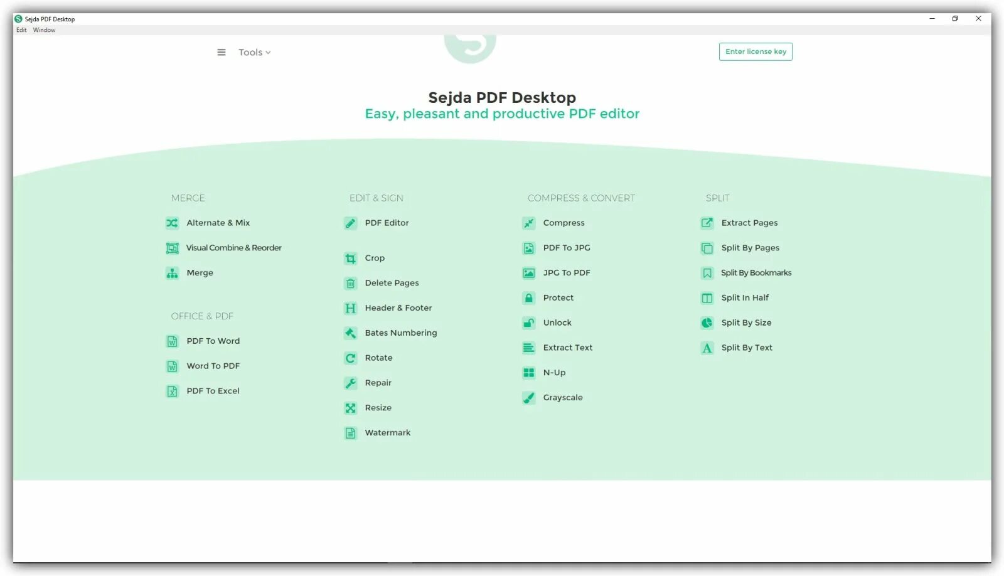Click the PDF Editor pencil icon
The width and height of the screenshot is (1004, 576).
tap(351, 223)
